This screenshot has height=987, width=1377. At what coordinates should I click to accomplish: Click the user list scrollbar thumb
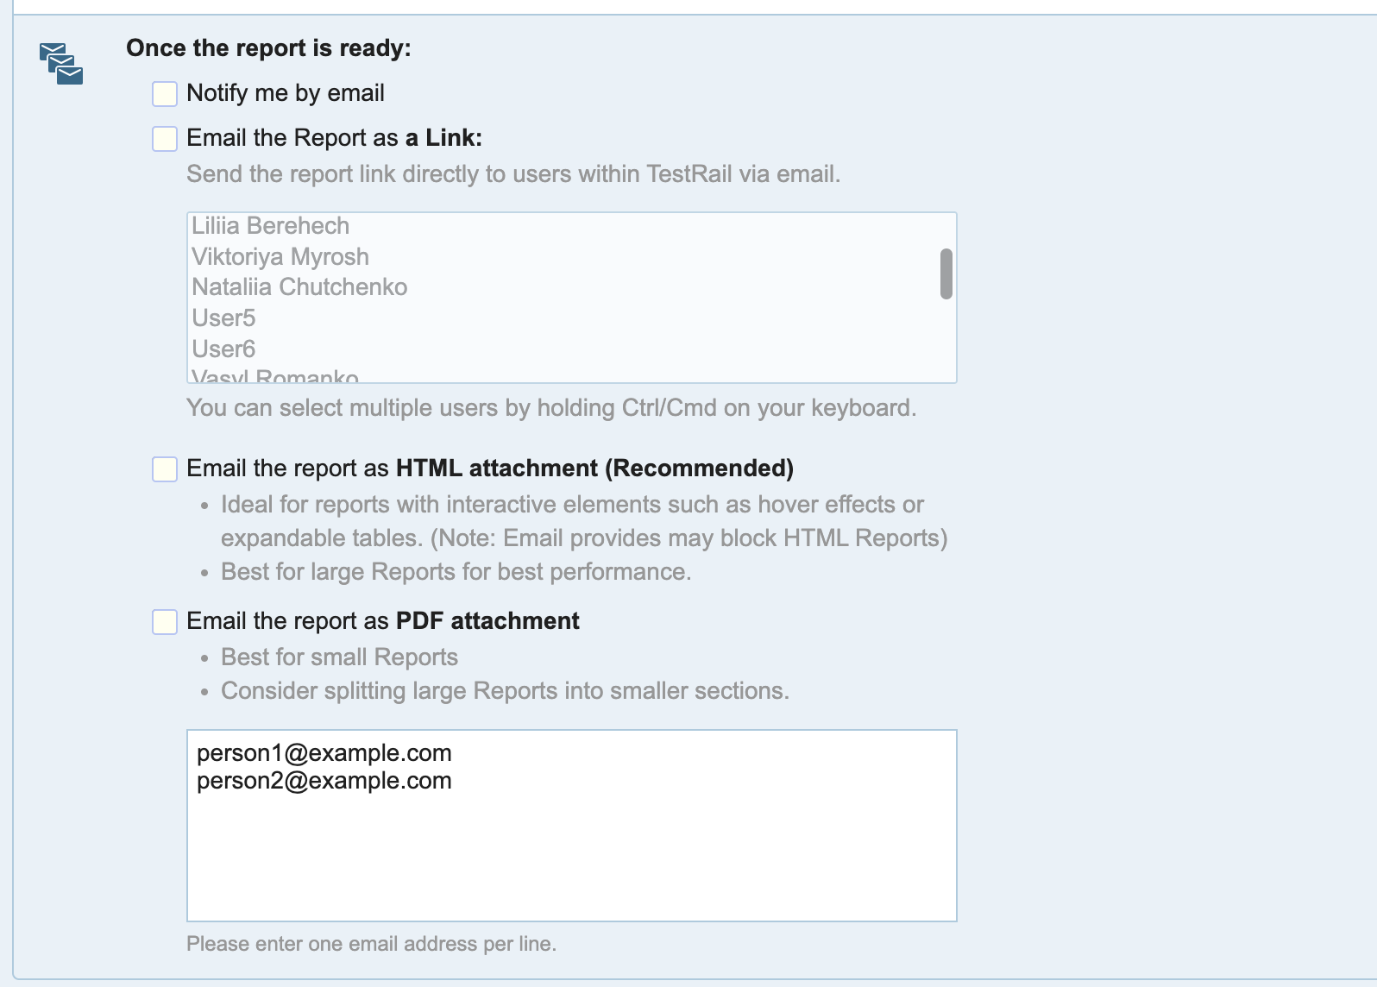coord(946,274)
